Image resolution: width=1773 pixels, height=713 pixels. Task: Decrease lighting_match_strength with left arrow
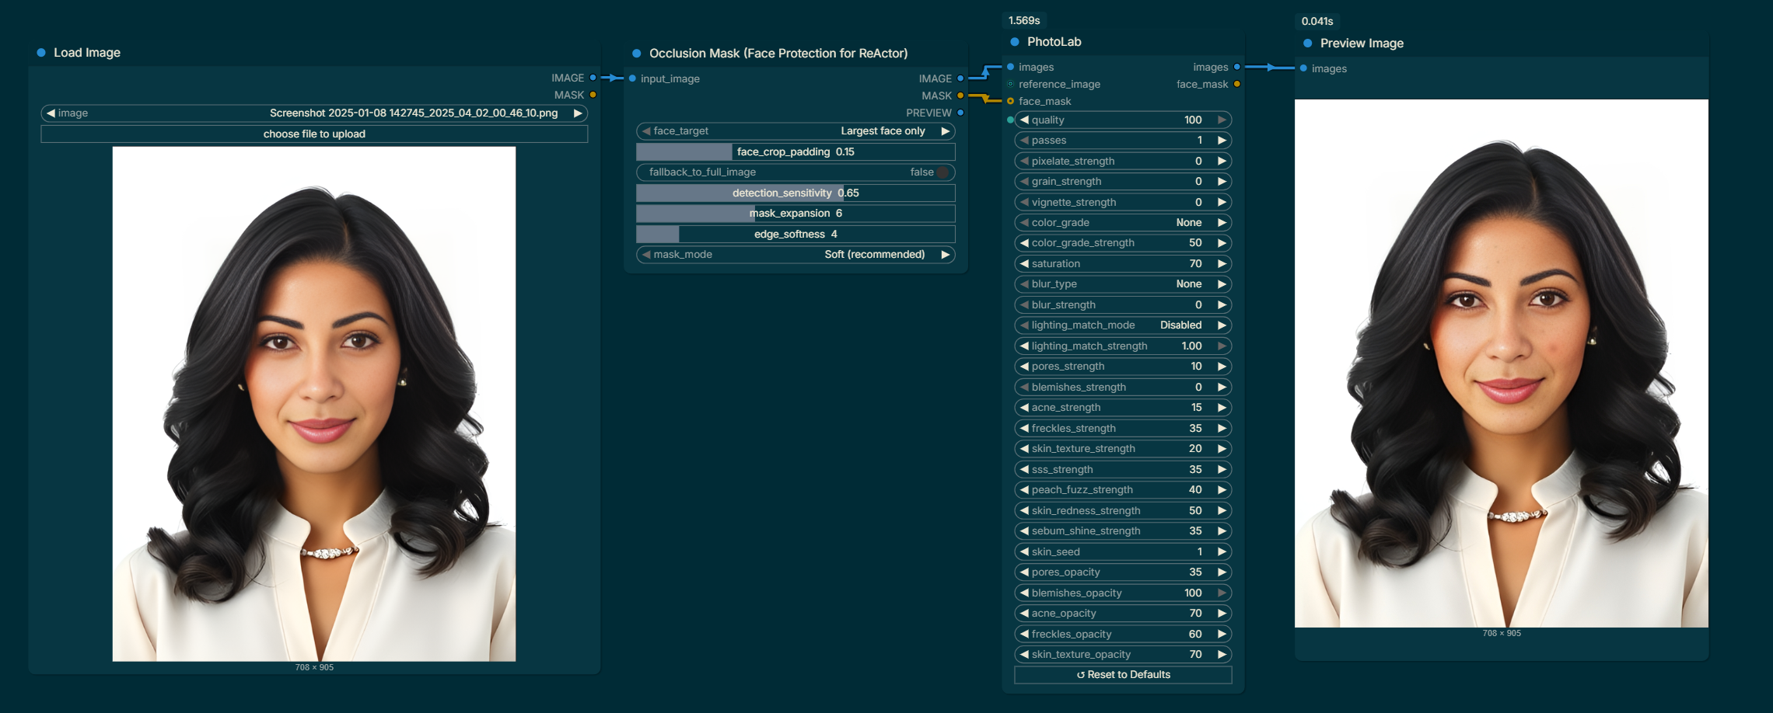click(x=1024, y=346)
